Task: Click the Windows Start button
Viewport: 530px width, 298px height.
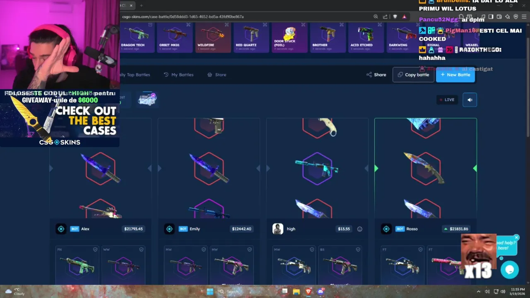Action: 210,291
